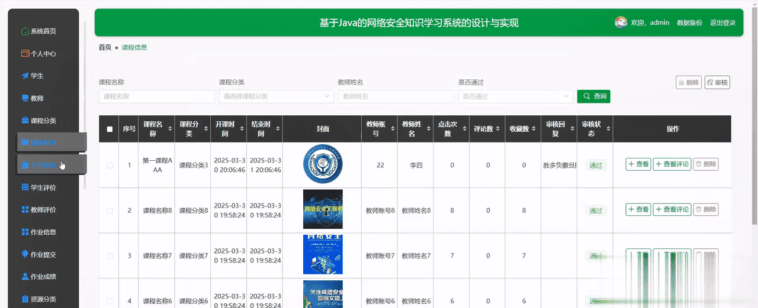Sort table by 收藏数 column arrows

(535, 129)
